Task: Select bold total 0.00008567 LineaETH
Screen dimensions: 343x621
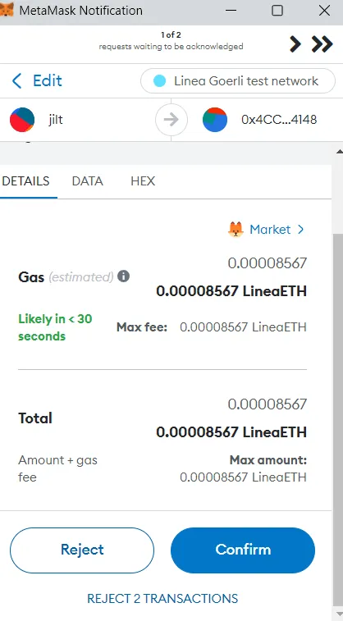Action: (x=231, y=432)
